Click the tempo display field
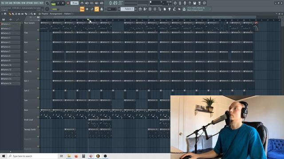Viewport: 284px width, 159px height. [x=75, y=3]
